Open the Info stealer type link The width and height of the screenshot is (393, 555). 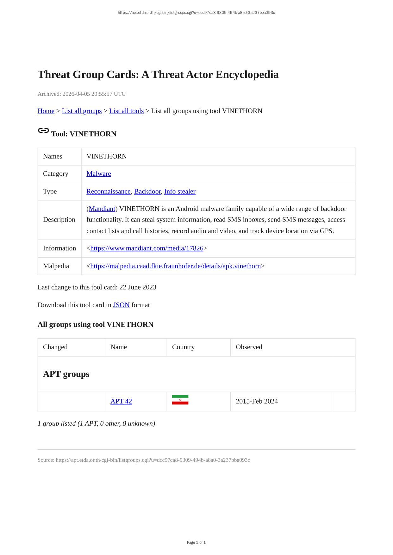(x=180, y=192)
